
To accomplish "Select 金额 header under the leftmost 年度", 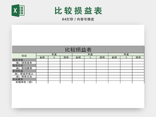I will (x=42, y=57).
